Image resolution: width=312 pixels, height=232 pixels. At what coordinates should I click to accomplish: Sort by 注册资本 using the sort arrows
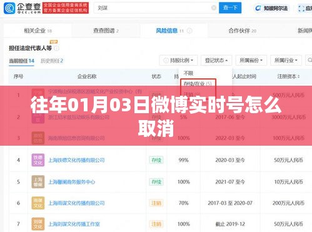click(299, 77)
